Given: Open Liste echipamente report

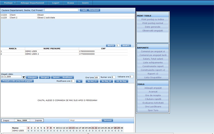Looking at the screenshot, I should pyautogui.click(x=153, y=62).
